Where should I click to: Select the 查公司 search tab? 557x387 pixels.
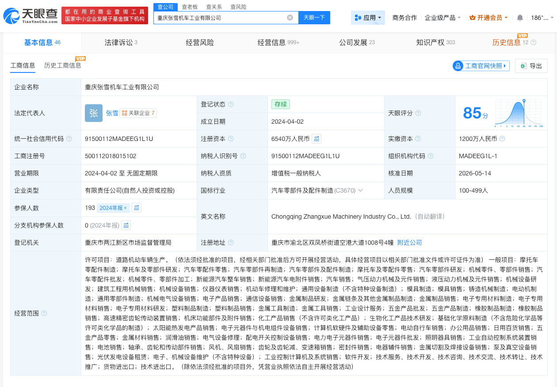[165, 7]
